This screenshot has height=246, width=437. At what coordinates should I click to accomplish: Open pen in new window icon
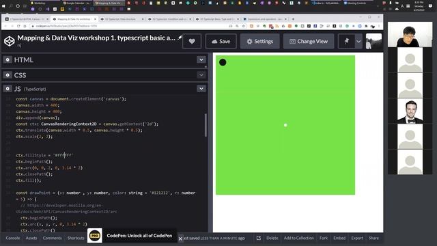pos(259,238)
